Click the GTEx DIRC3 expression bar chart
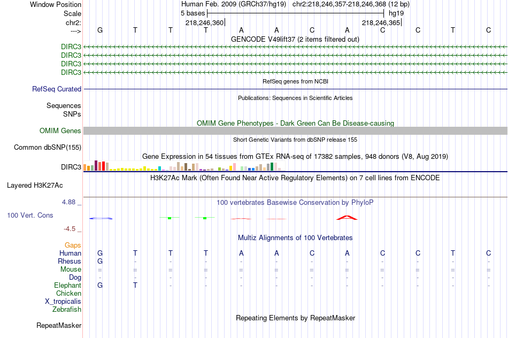The image size is (508, 338). pos(183,166)
